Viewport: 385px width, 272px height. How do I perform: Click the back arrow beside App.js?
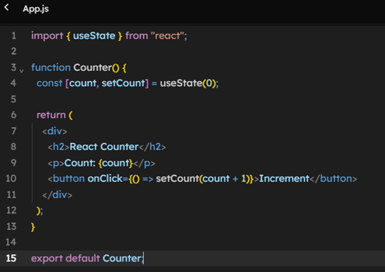(x=7, y=8)
